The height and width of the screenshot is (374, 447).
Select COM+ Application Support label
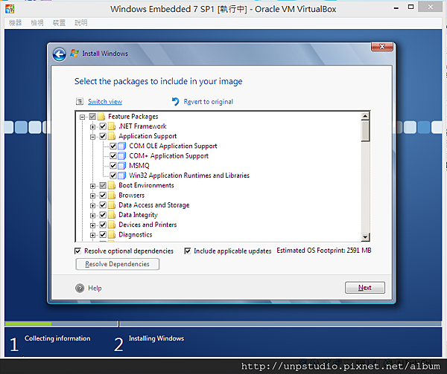tap(169, 156)
